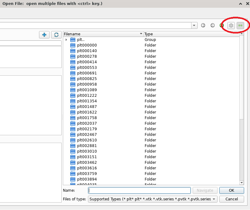Click the green parent directory icon
The width and height of the screenshot is (250, 210).
pos(222,25)
